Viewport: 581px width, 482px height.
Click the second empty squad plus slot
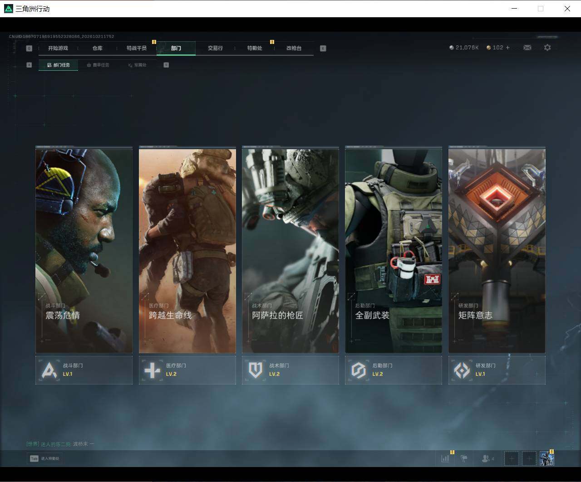coord(529,458)
